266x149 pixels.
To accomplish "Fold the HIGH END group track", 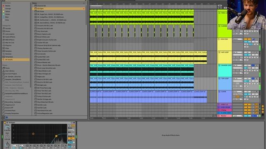I will [219, 39].
